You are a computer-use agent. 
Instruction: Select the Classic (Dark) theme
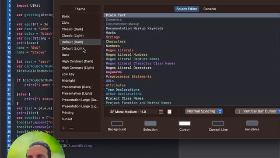tap(80, 29)
